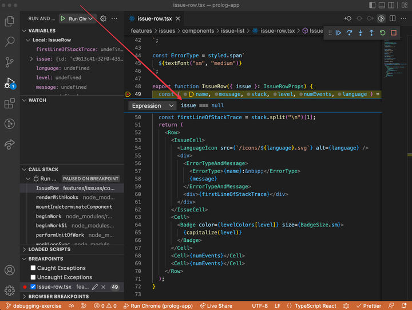
Task: Open the Explorer view in activity bar
Action: (10, 22)
